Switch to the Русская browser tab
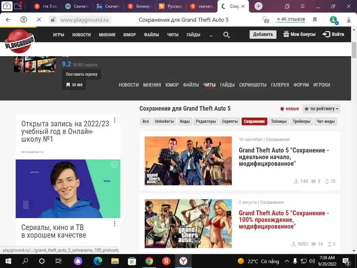Image resolution: width=357 pixels, height=268 pixels. pos(171,6)
